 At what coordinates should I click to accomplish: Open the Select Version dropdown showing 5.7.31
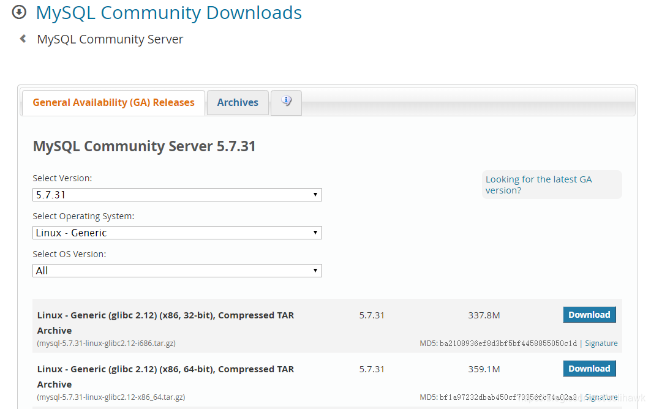point(177,195)
